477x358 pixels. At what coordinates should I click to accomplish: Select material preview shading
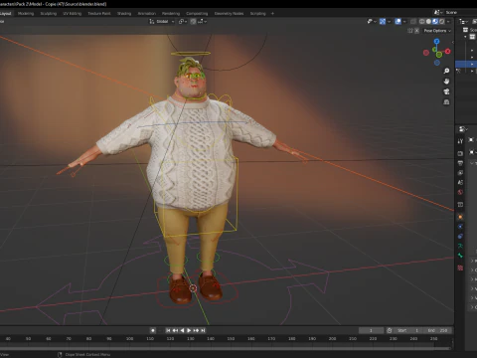click(x=435, y=22)
